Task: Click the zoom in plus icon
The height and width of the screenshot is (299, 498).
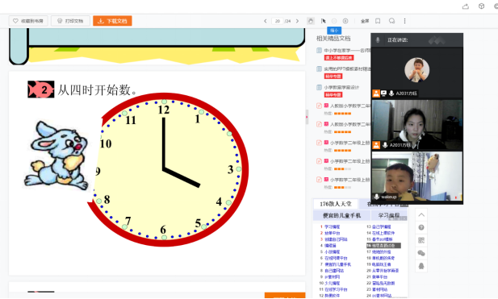Action: (x=345, y=21)
